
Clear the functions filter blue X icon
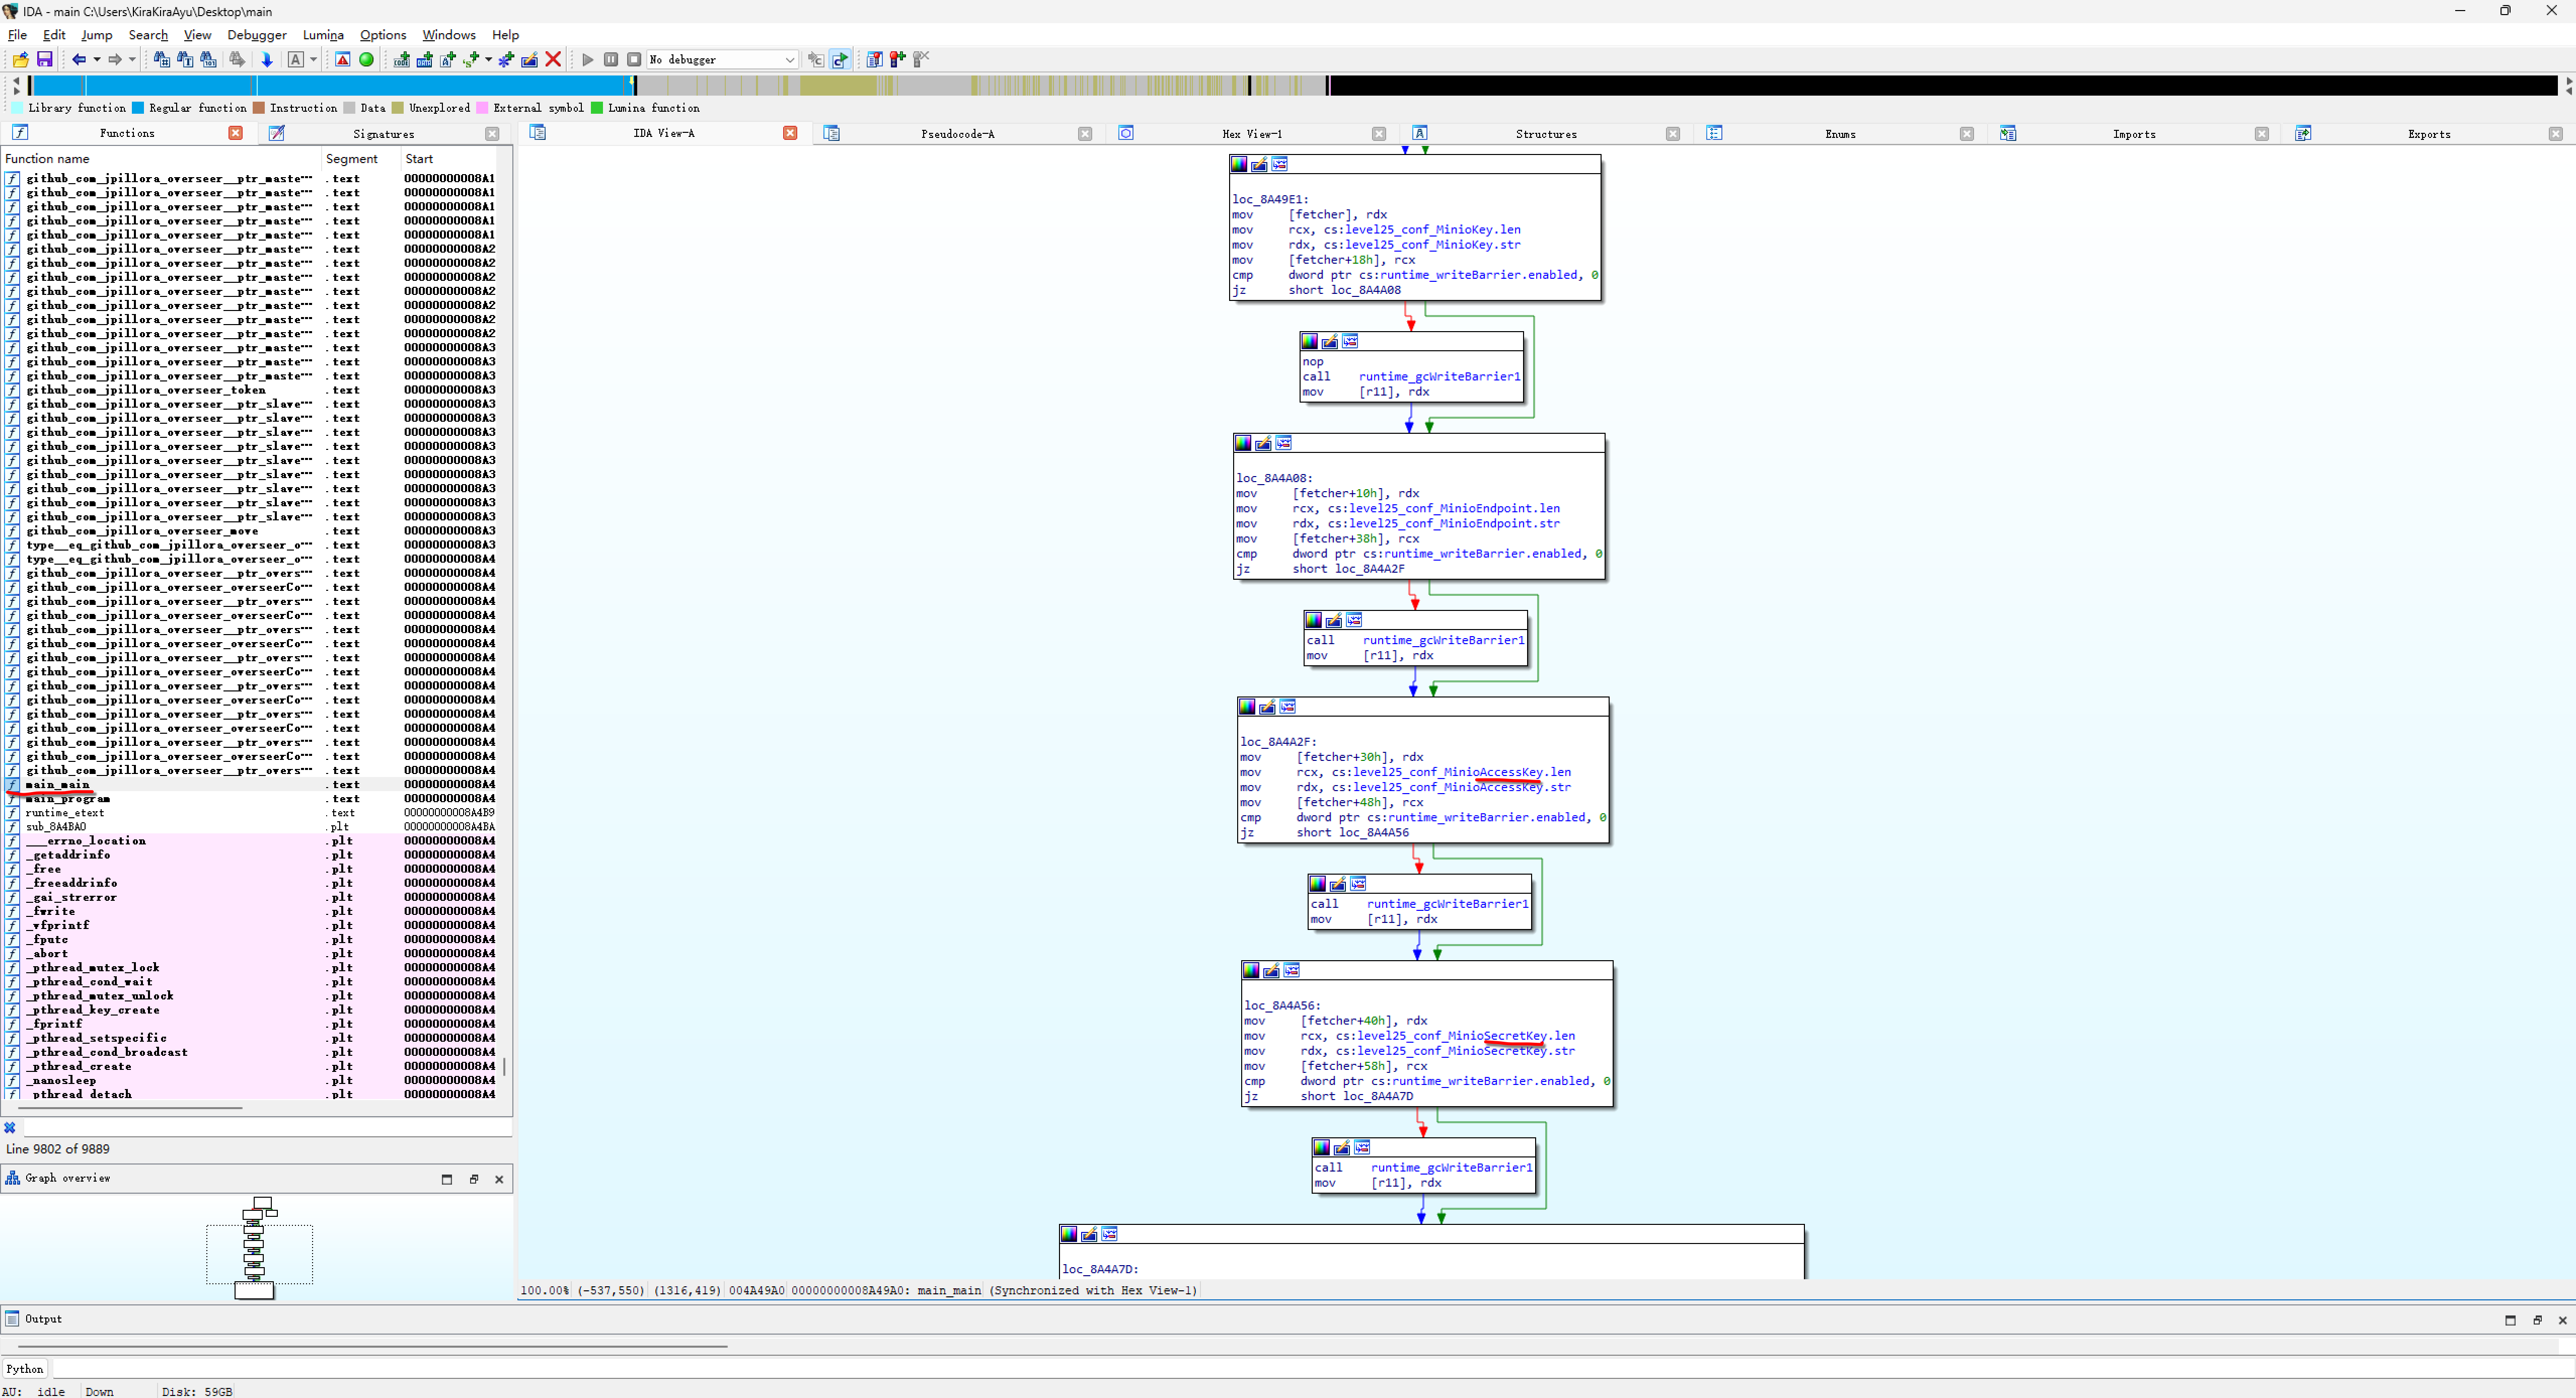coord(10,1128)
